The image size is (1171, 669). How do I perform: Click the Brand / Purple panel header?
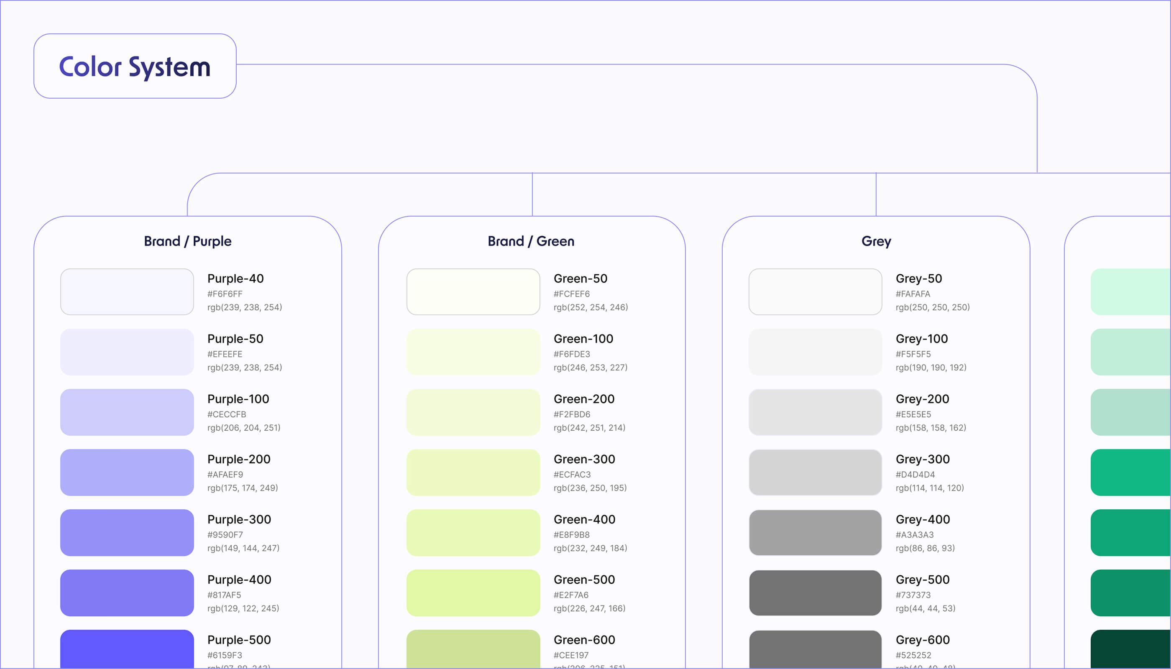187,241
